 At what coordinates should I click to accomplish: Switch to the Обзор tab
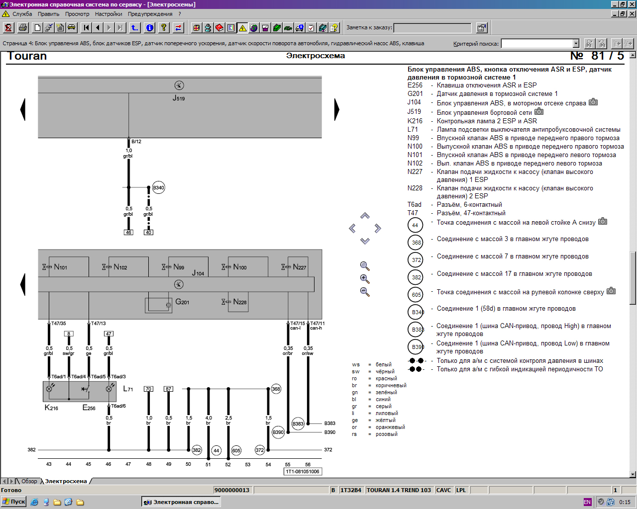(x=29, y=481)
